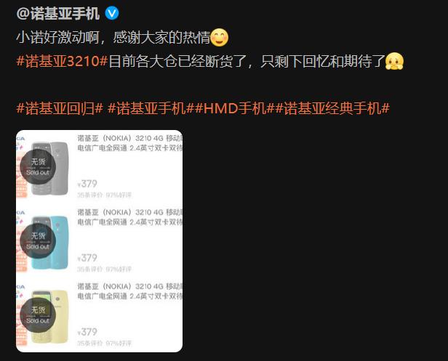Image resolution: width=448 pixels, height=361 pixels.
Task: Click the third product's ¥379 price
Action: (87, 332)
